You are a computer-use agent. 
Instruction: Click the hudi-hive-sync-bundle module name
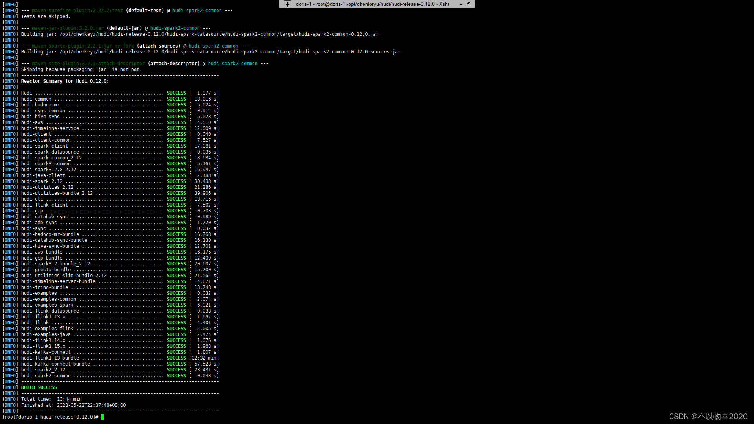pyautogui.click(x=50, y=246)
